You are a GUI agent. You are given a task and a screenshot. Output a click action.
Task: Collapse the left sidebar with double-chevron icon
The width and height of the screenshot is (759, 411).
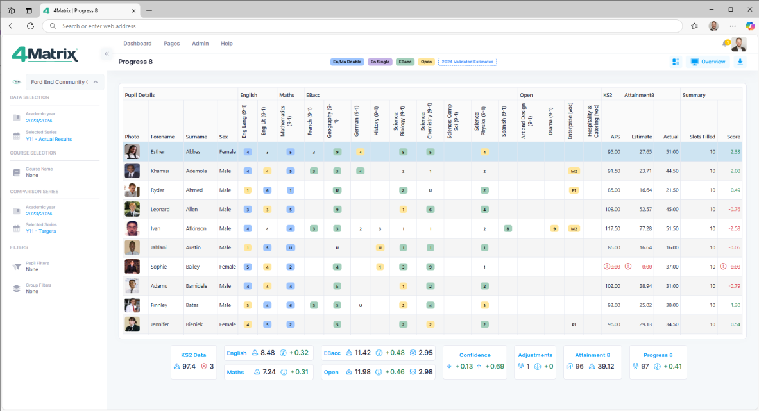[x=107, y=54]
